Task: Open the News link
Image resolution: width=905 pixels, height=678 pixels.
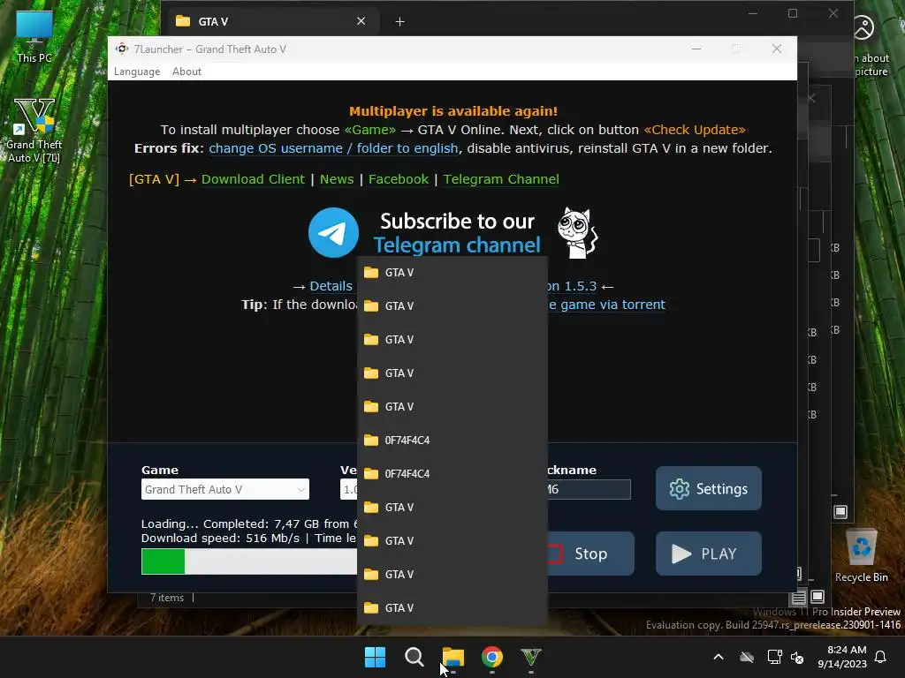Action: [337, 179]
